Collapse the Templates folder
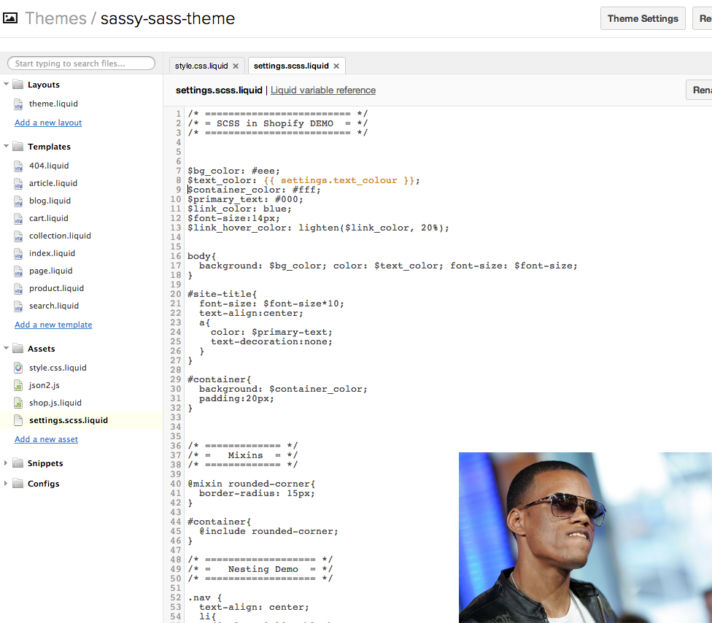Screen dimensions: 712x623 (7, 147)
